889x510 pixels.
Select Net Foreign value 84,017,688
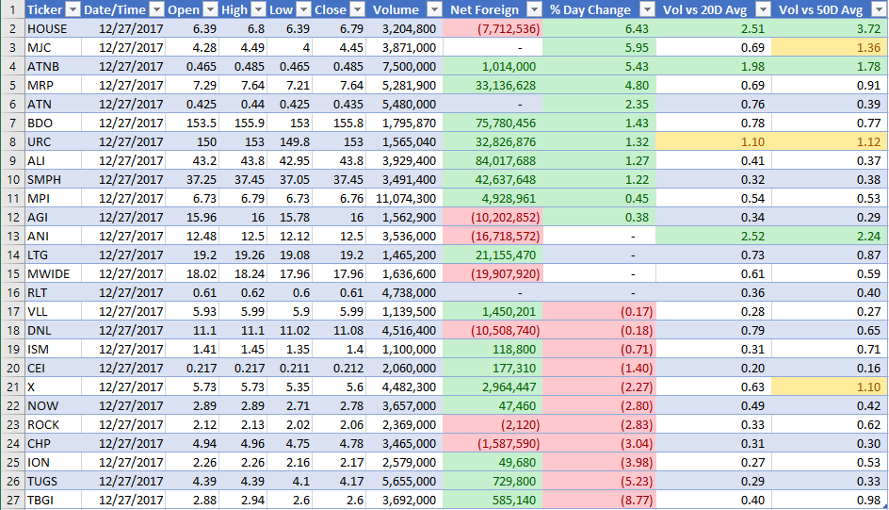[x=493, y=160]
